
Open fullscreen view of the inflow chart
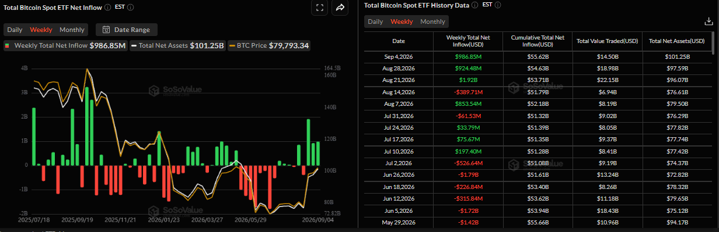tap(319, 8)
